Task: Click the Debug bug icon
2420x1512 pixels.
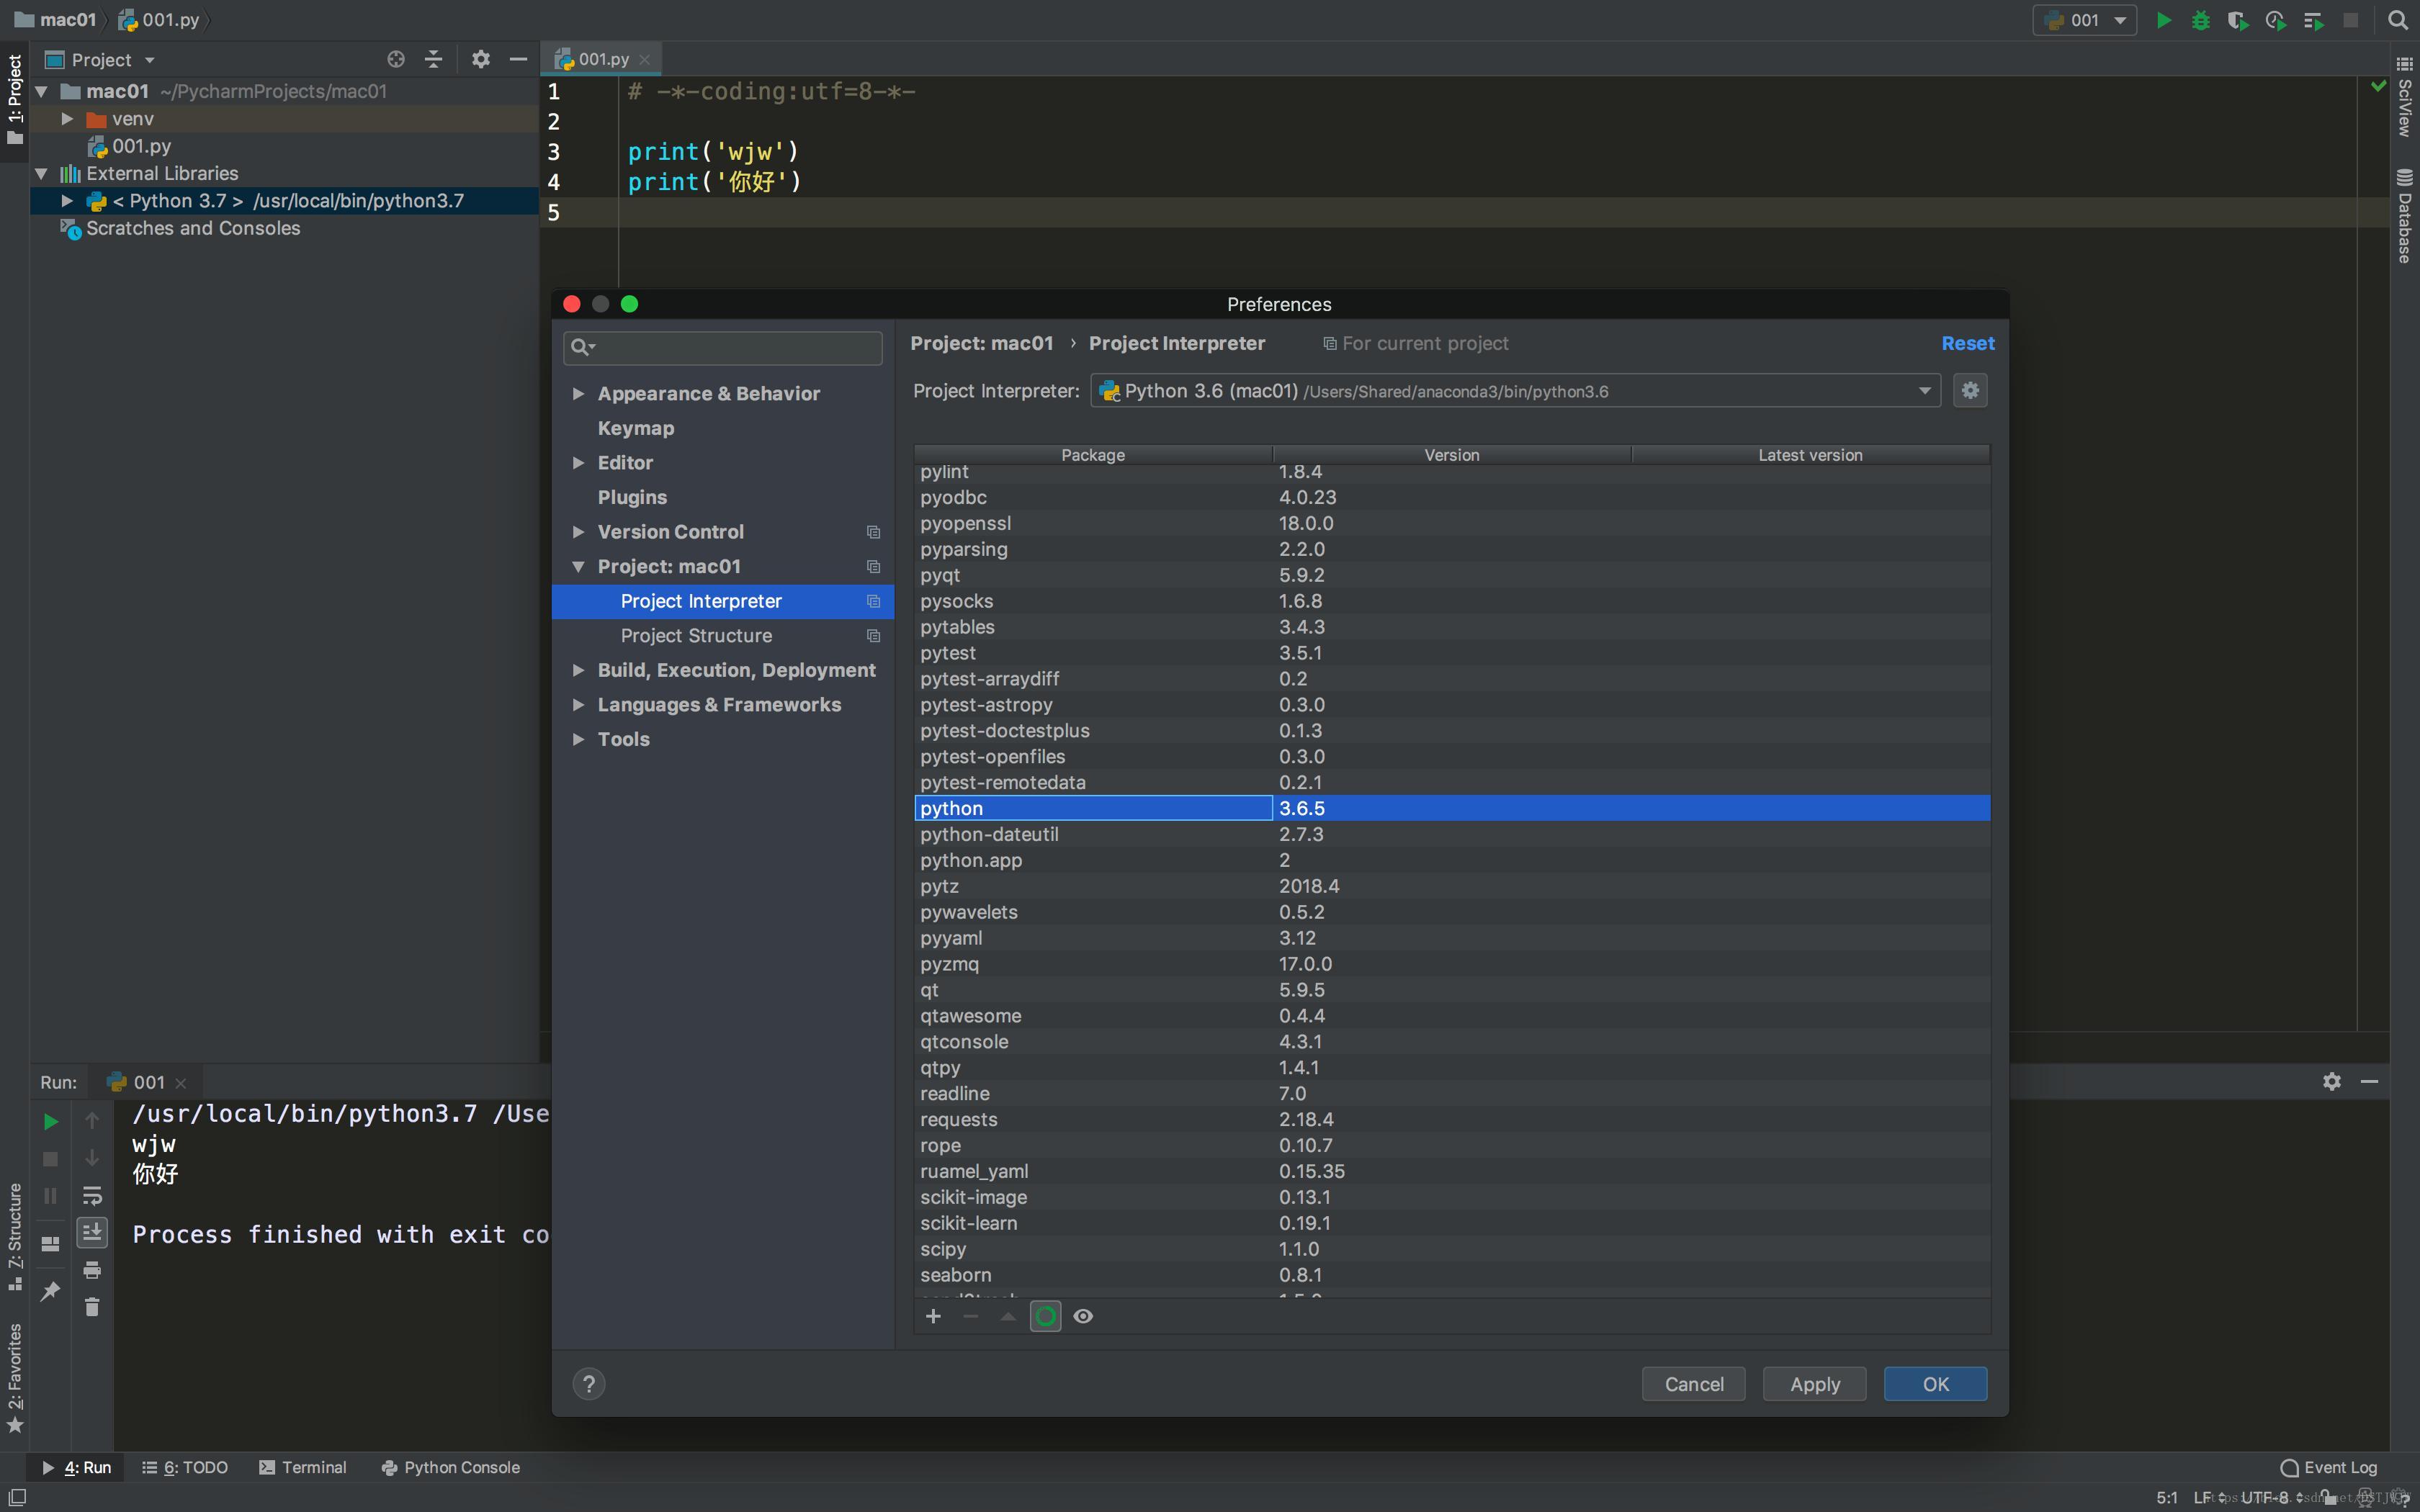Action: pos(2200,20)
